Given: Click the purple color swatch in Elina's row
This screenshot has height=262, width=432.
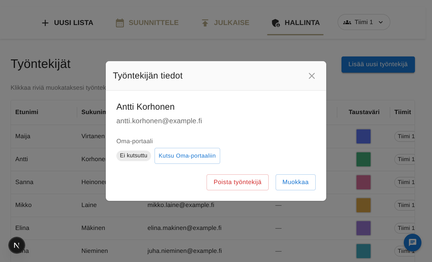Looking at the screenshot, I should [x=364, y=228].
